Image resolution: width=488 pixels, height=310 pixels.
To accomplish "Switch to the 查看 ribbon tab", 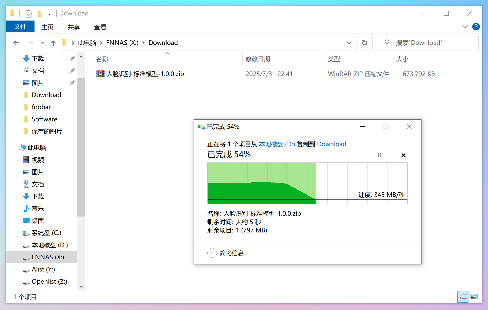I will pyautogui.click(x=100, y=27).
